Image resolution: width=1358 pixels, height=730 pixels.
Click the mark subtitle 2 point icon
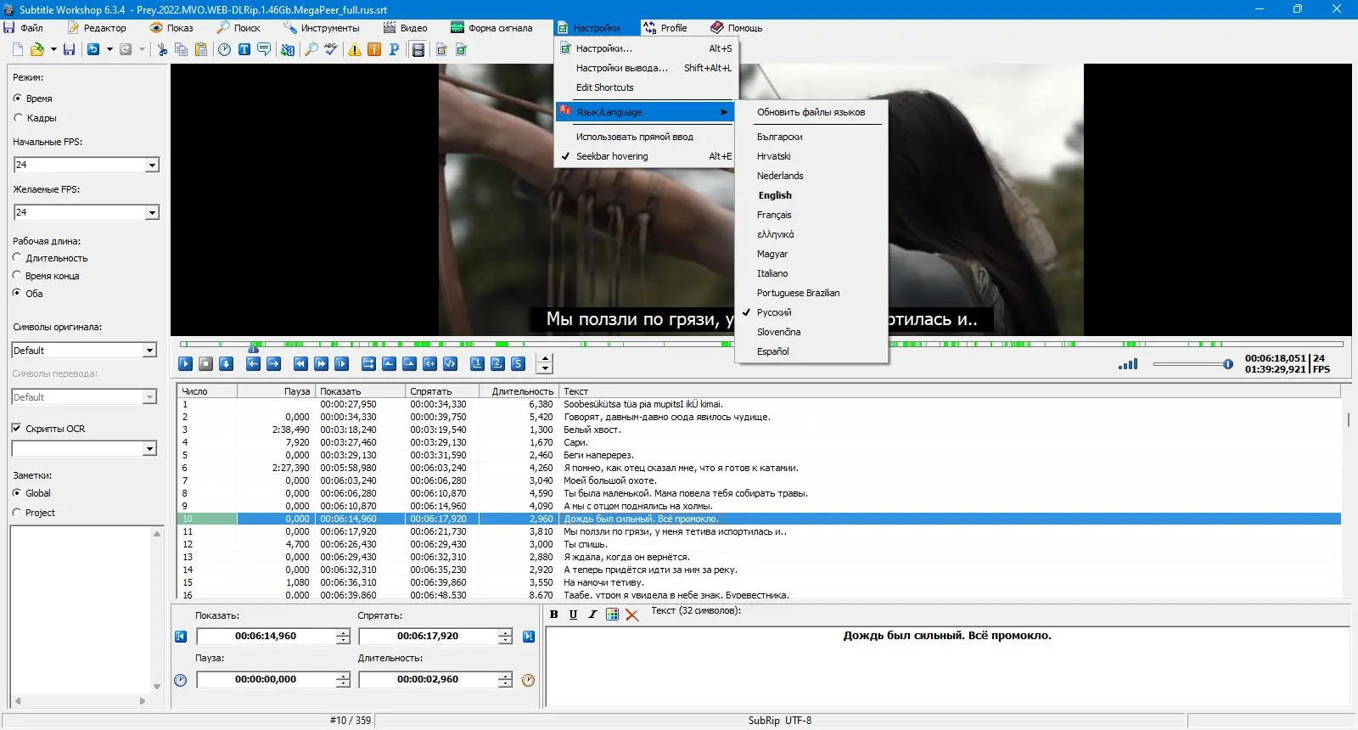[497, 364]
